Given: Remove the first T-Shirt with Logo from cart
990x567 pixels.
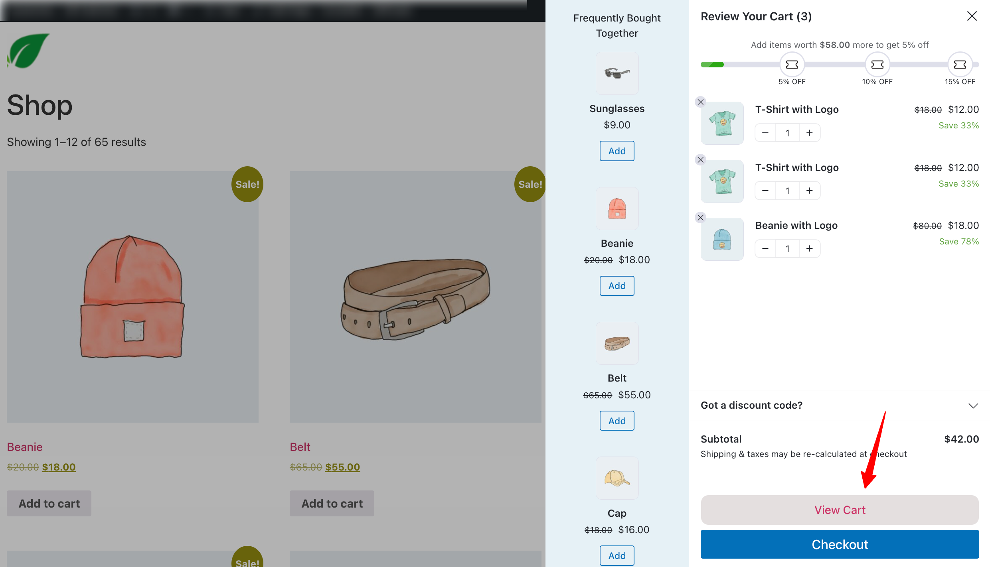Looking at the screenshot, I should click(x=700, y=102).
